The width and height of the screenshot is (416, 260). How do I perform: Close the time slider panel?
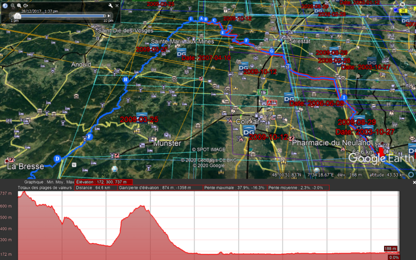[117, 5]
